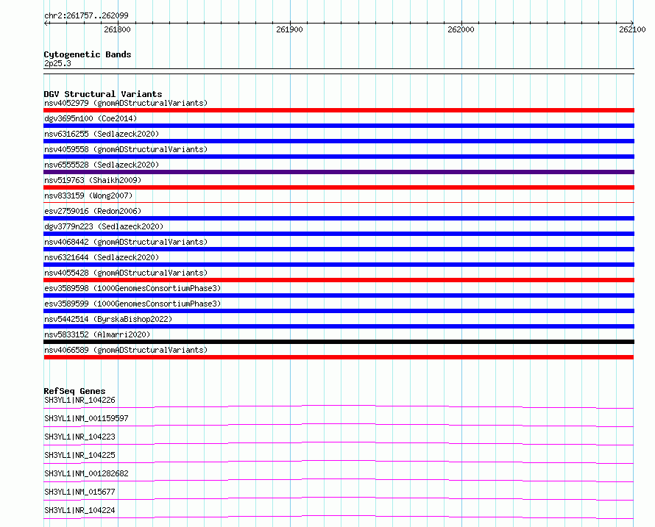Click the black bar for nsv5833152
The image size is (655, 527).
(339, 342)
